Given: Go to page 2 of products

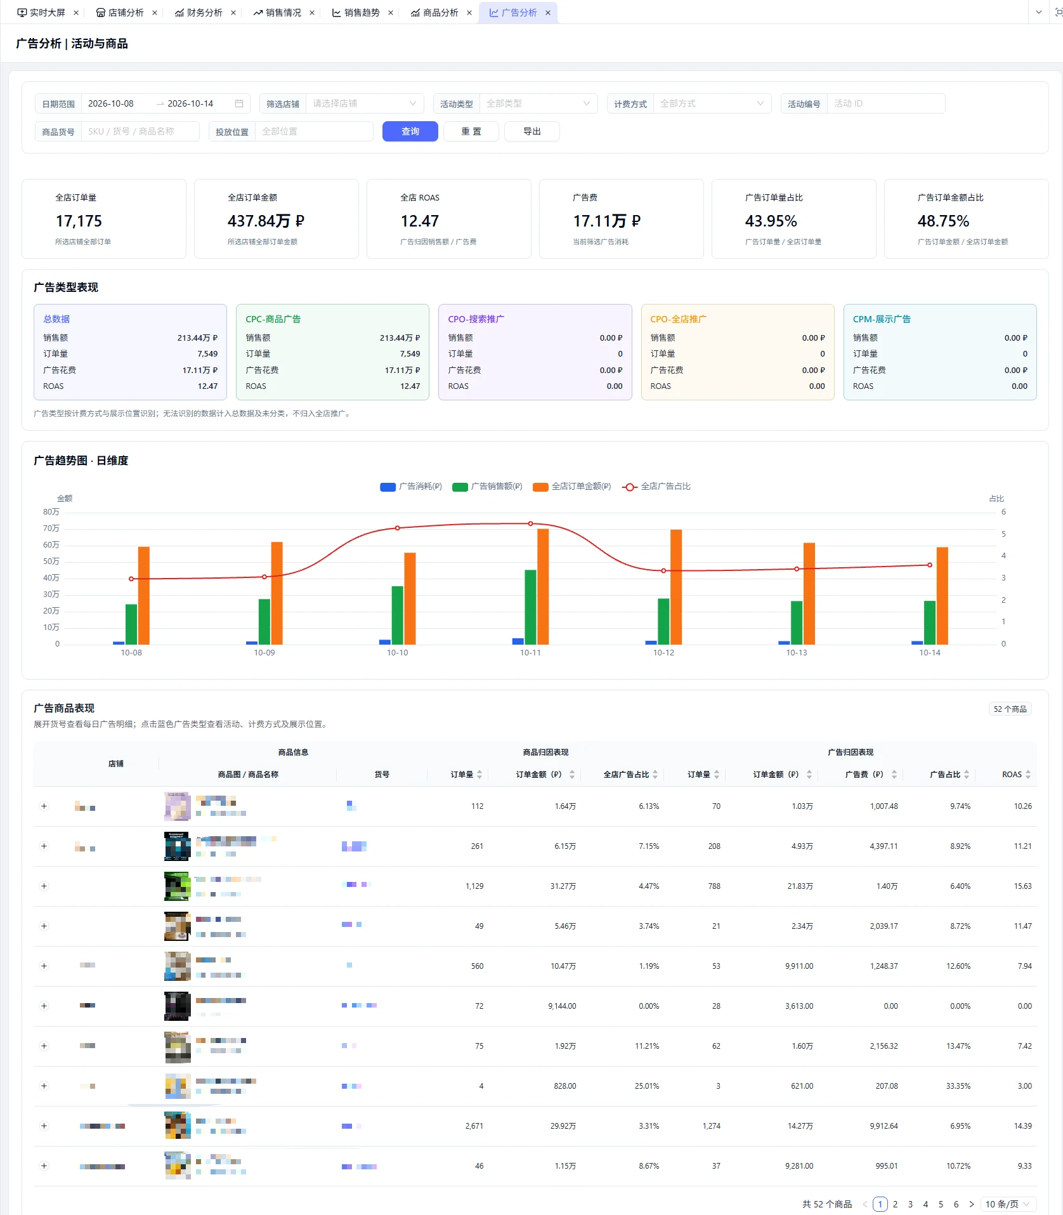Looking at the screenshot, I should 896,1204.
